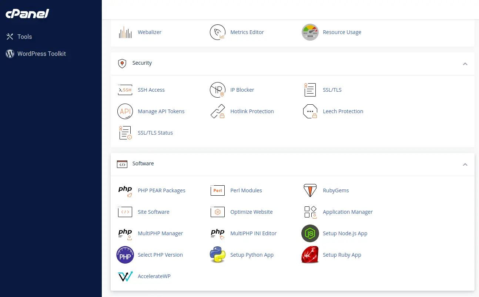Collapse the Security section chevron
The width and height of the screenshot is (479, 297).
tap(465, 64)
